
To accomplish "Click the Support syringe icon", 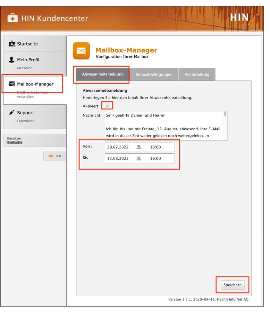I will (12, 113).
